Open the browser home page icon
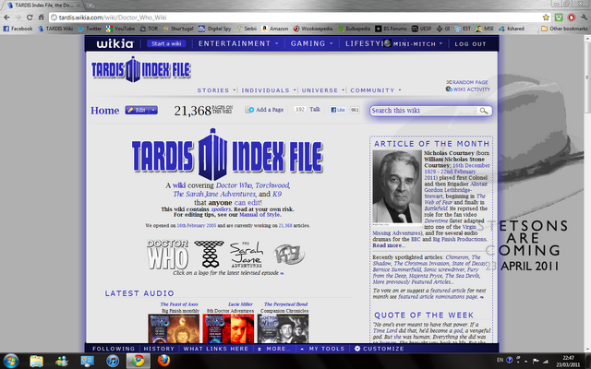This screenshot has width=591, height=369. click(41, 18)
